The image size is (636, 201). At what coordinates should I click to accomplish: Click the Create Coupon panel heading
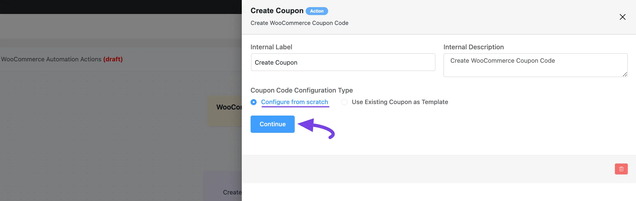[x=277, y=11]
